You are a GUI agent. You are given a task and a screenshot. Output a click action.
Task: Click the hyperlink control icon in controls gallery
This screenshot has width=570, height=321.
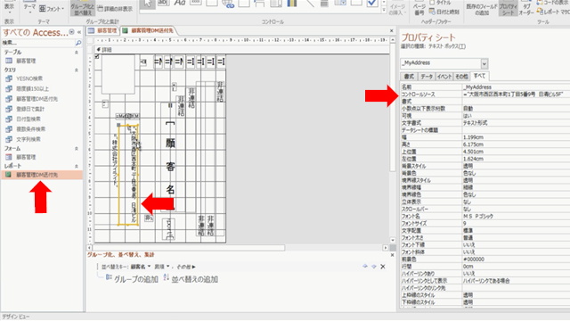coord(228,4)
